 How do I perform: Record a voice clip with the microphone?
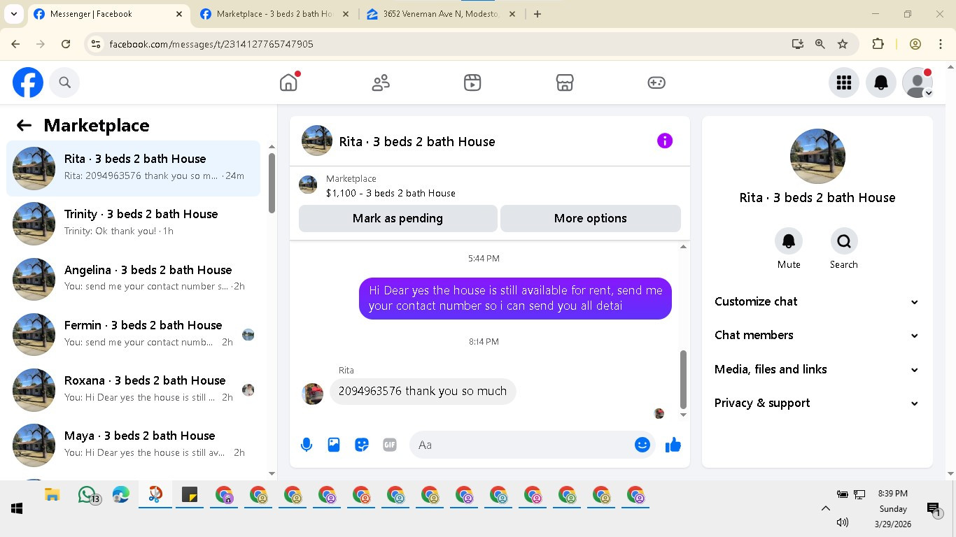click(307, 445)
